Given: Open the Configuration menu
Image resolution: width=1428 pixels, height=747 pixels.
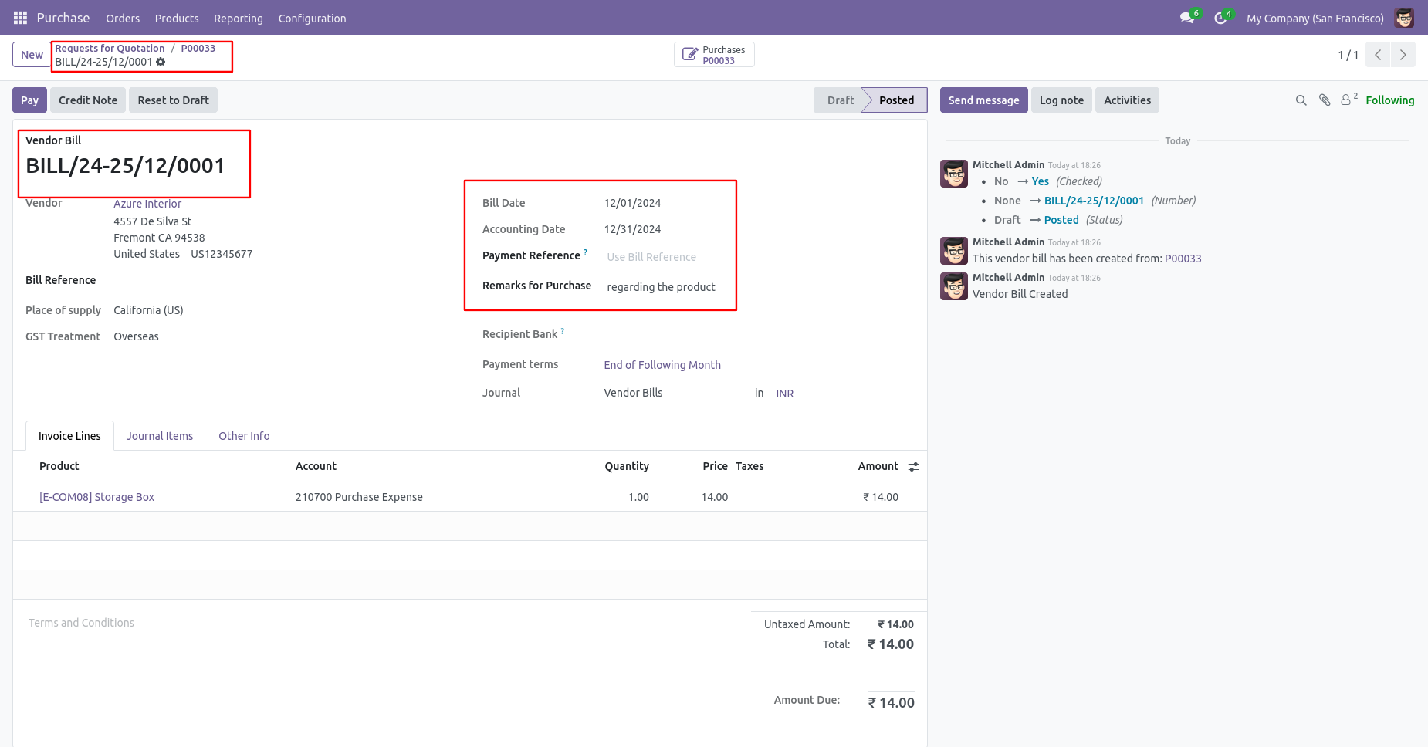Looking at the screenshot, I should pos(312,19).
